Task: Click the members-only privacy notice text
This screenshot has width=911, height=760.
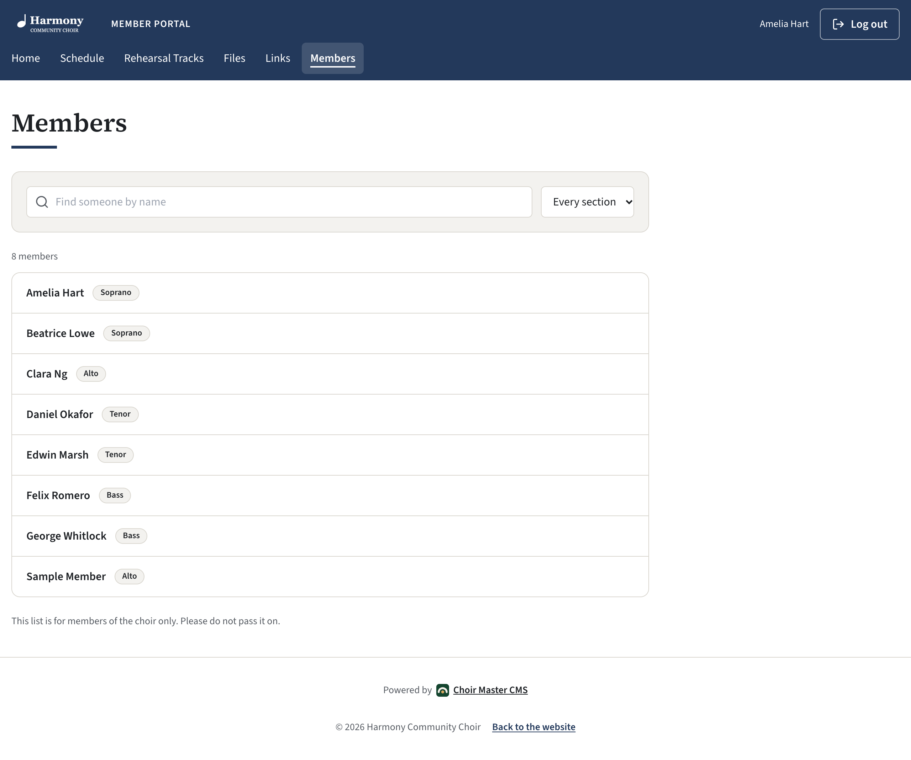Action: click(146, 621)
